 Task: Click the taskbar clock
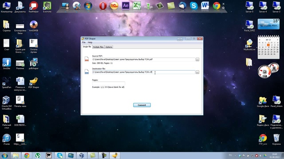(x=274, y=155)
